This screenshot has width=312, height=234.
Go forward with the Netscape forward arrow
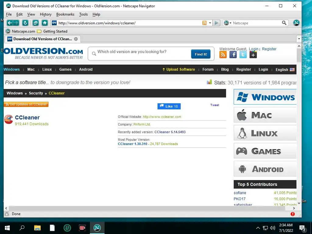click(16, 23)
